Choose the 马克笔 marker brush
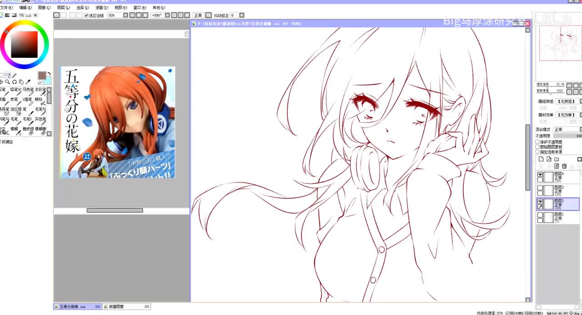582x315 pixels. click(x=28, y=92)
